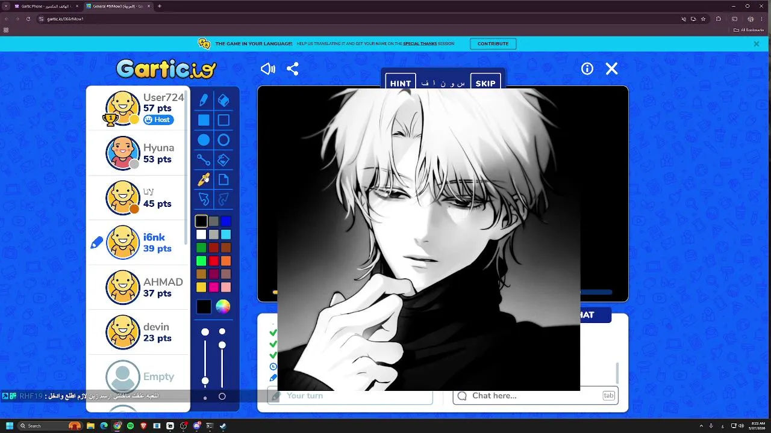Undo the last drawing stroke
The width and height of the screenshot is (771, 433).
click(x=204, y=199)
